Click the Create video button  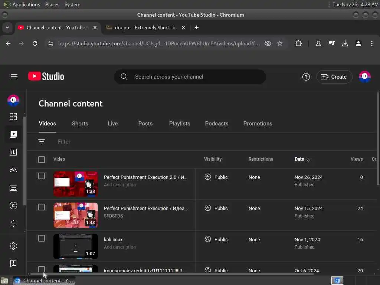pos(334,77)
